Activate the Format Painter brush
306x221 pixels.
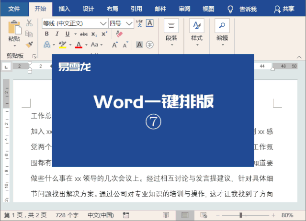coord(29,44)
